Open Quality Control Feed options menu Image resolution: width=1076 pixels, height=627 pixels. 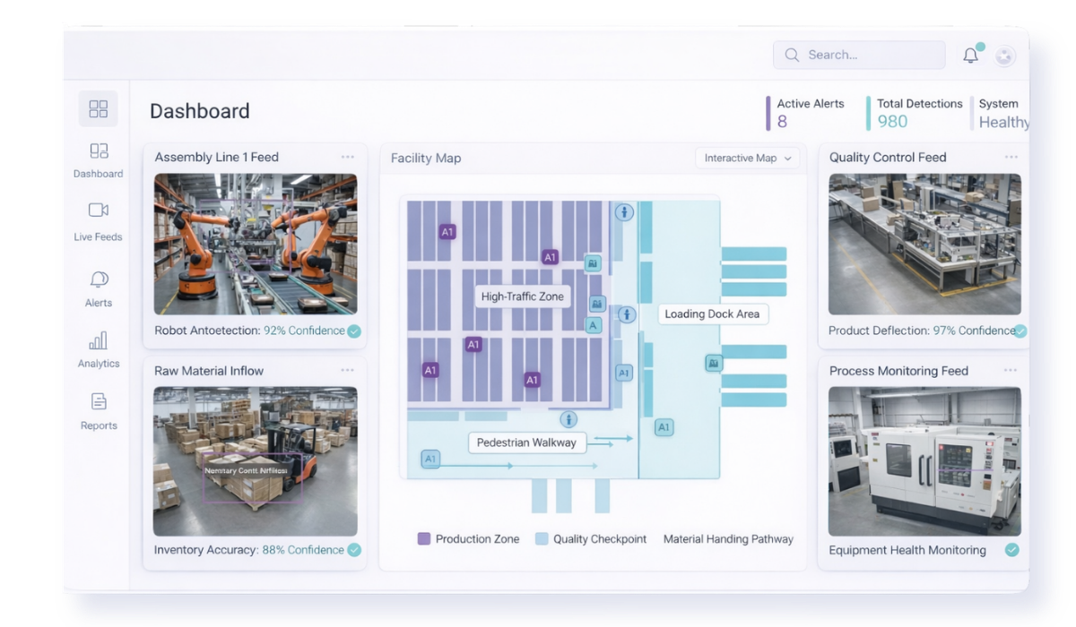[1011, 158]
